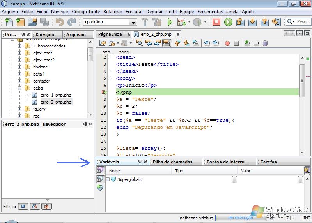Step over the current line icon
This screenshot has width=312, height=223.
240,22
